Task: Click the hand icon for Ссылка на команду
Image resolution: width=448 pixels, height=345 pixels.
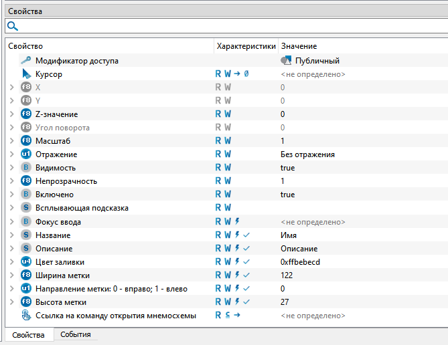Action: coord(26,316)
